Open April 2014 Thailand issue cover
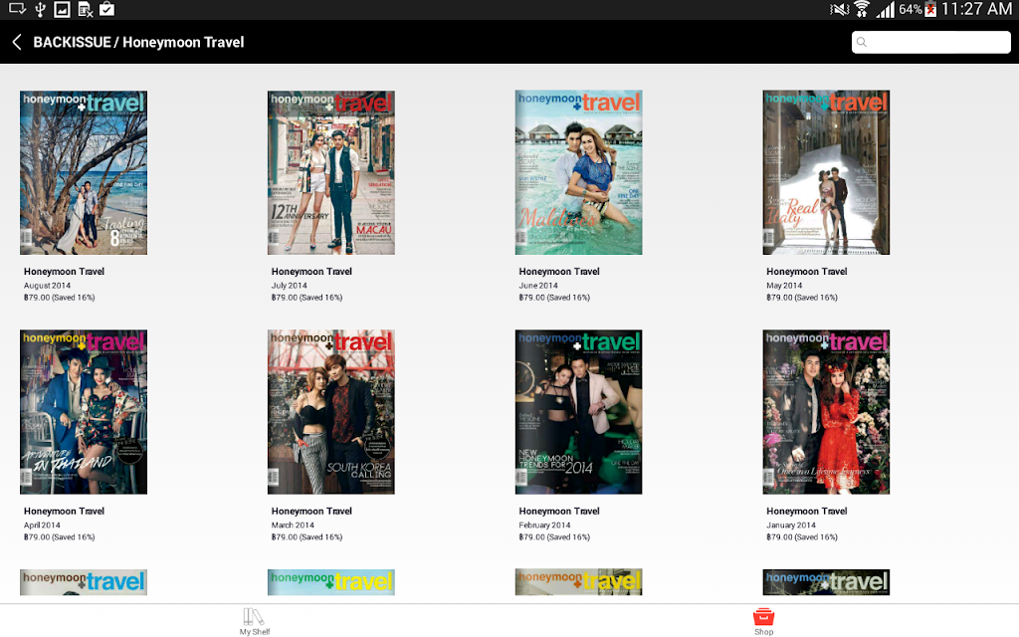Viewport: 1019px width, 637px height. point(84,411)
